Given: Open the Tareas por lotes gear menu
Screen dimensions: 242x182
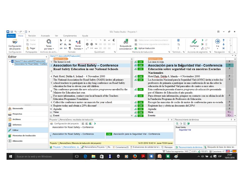Looking at the screenshot, I should pyautogui.click(x=49, y=44).
